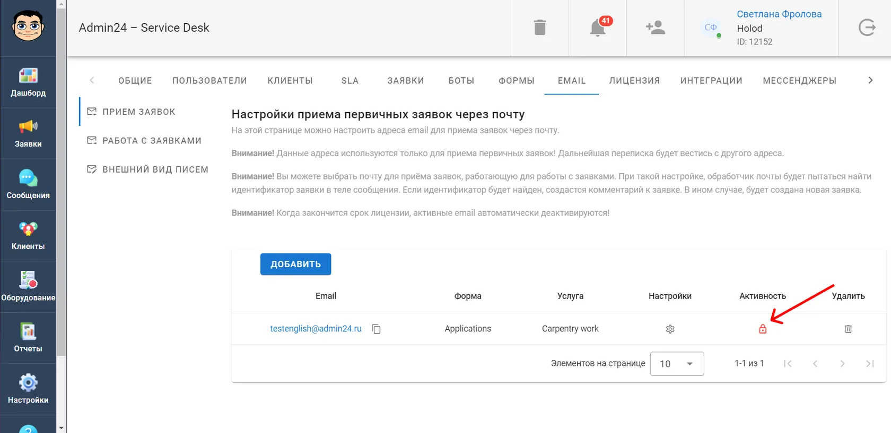Open the ЛИЦЕНЗИЯ tab
The height and width of the screenshot is (433, 891).
[x=634, y=80]
